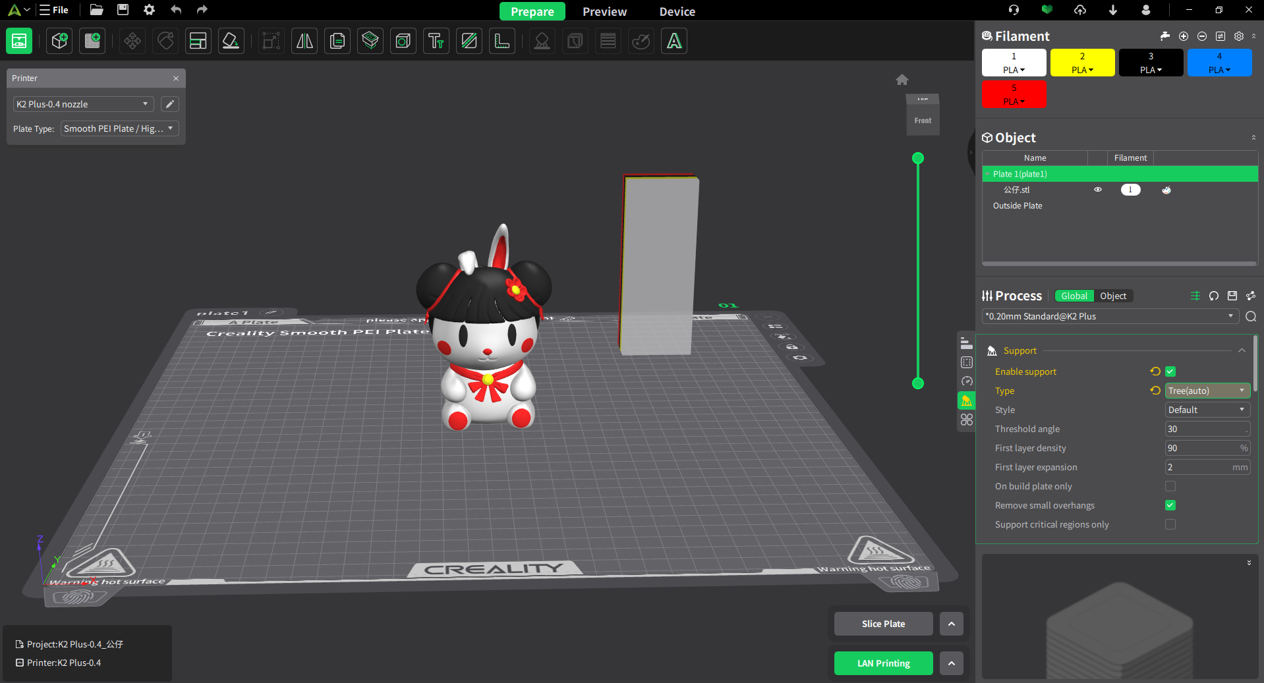Select the Lay on Face tool

tap(231, 41)
